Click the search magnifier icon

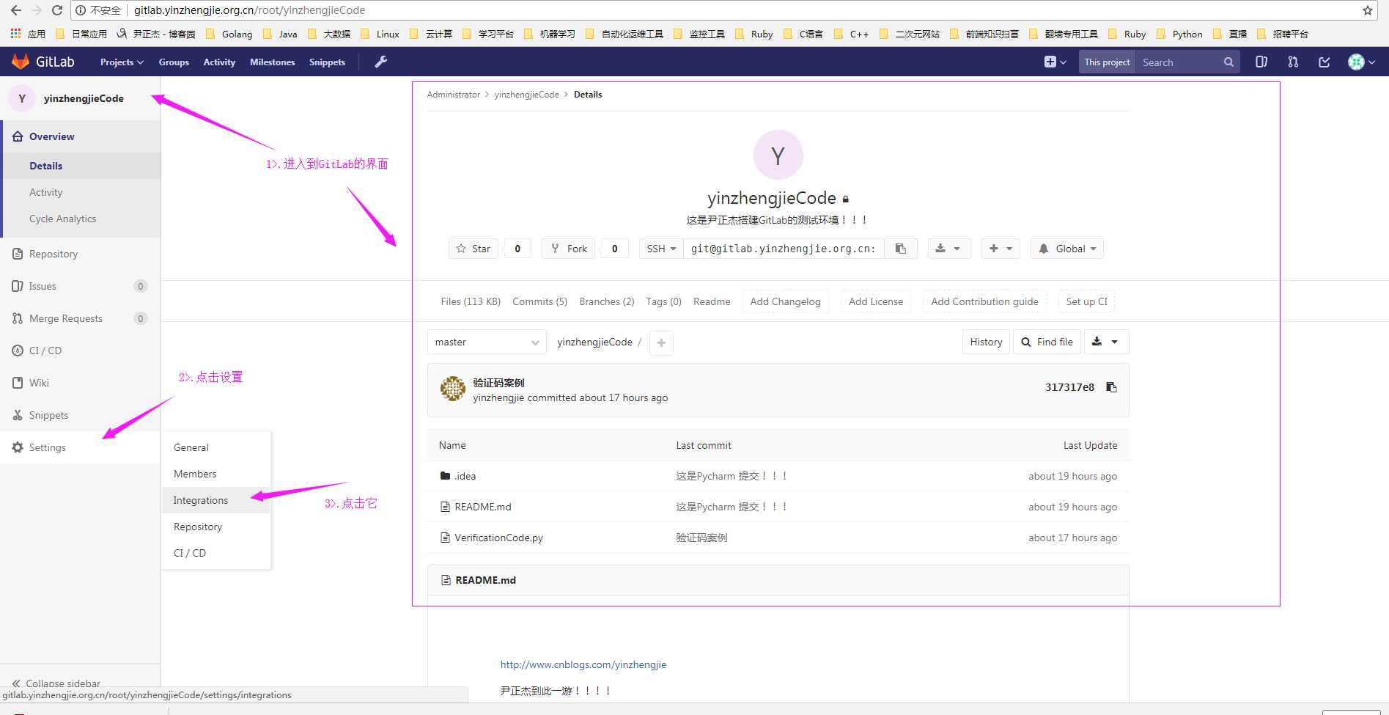(1228, 62)
